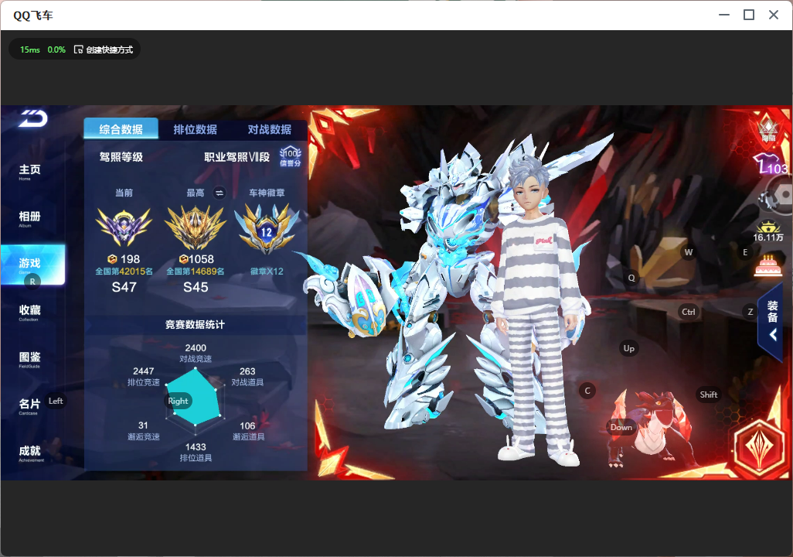Click the 车神徽章 badge numbered 12
Image resolution: width=793 pixels, height=557 pixels.
(x=267, y=228)
